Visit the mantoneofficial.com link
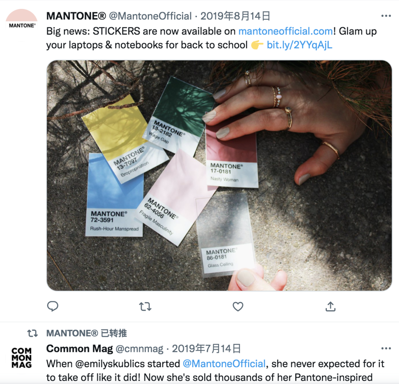This screenshot has height=384, width=399. 286,31
